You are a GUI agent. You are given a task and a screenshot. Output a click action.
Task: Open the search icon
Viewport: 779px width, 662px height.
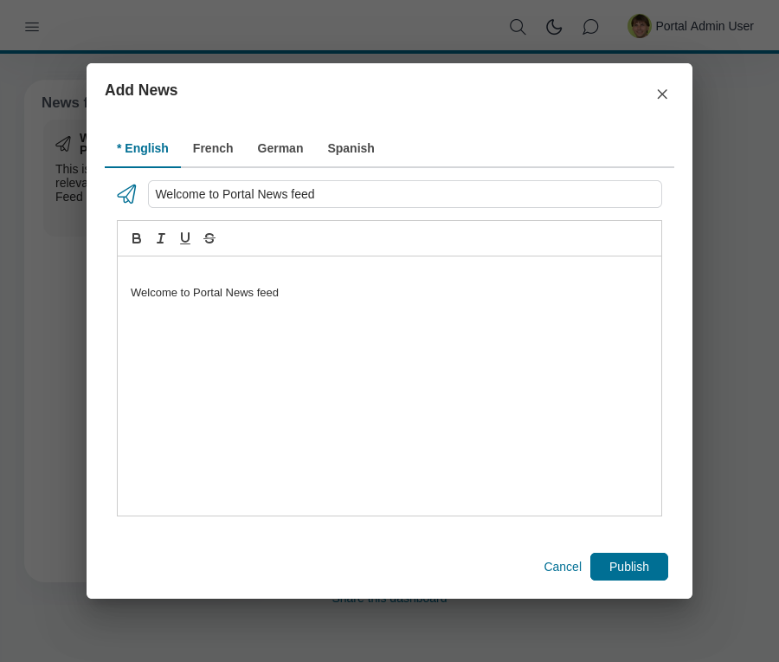[x=518, y=27]
